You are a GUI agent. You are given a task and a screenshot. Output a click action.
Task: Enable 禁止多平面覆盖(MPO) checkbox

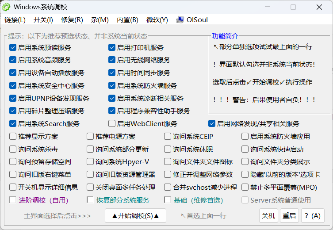click(x=245, y=187)
